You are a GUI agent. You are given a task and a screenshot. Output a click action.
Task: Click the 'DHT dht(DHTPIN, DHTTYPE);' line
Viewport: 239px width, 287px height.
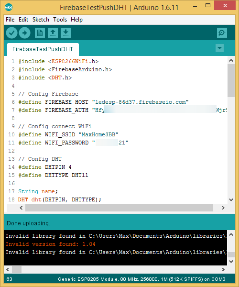pyautogui.click(x=60, y=199)
